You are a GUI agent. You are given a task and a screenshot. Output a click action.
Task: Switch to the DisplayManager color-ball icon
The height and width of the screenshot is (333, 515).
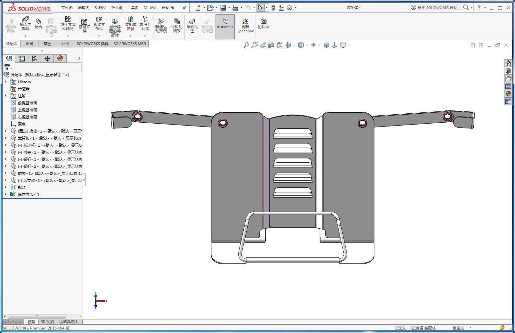tap(60, 59)
